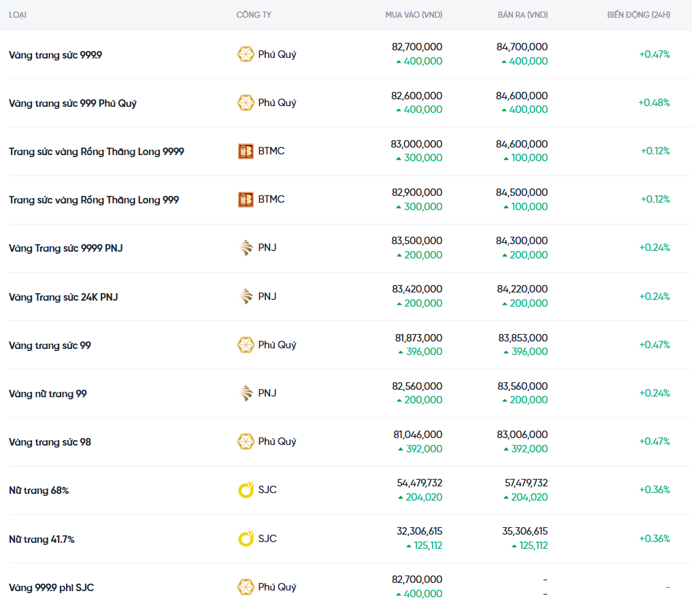The width and height of the screenshot is (692, 602).
Task: Click SJC logo in Nữ trang 41.7% row
Action: point(246,539)
